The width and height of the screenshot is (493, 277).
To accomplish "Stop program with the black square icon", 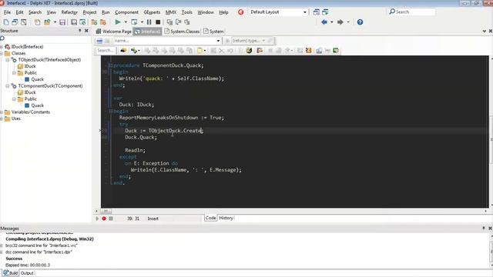I will tap(158, 22).
